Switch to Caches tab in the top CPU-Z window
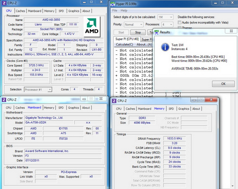Viewport: 238px width, 189px height. [x=20, y=11]
